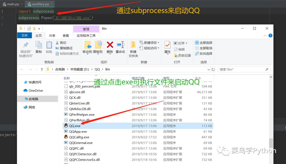Viewport: 286px width, 164px height.
Task: Click the blue Help question mark icon
Action: (x=270, y=36)
